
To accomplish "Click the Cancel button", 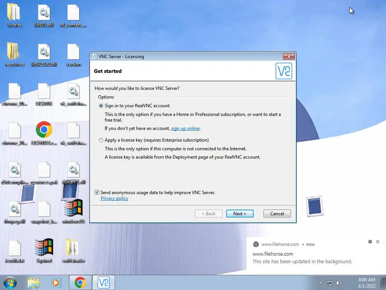I will (277, 214).
